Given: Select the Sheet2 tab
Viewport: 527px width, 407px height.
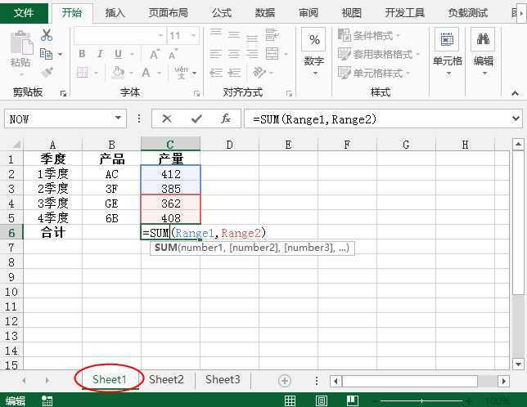Looking at the screenshot, I should pos(166,380).
